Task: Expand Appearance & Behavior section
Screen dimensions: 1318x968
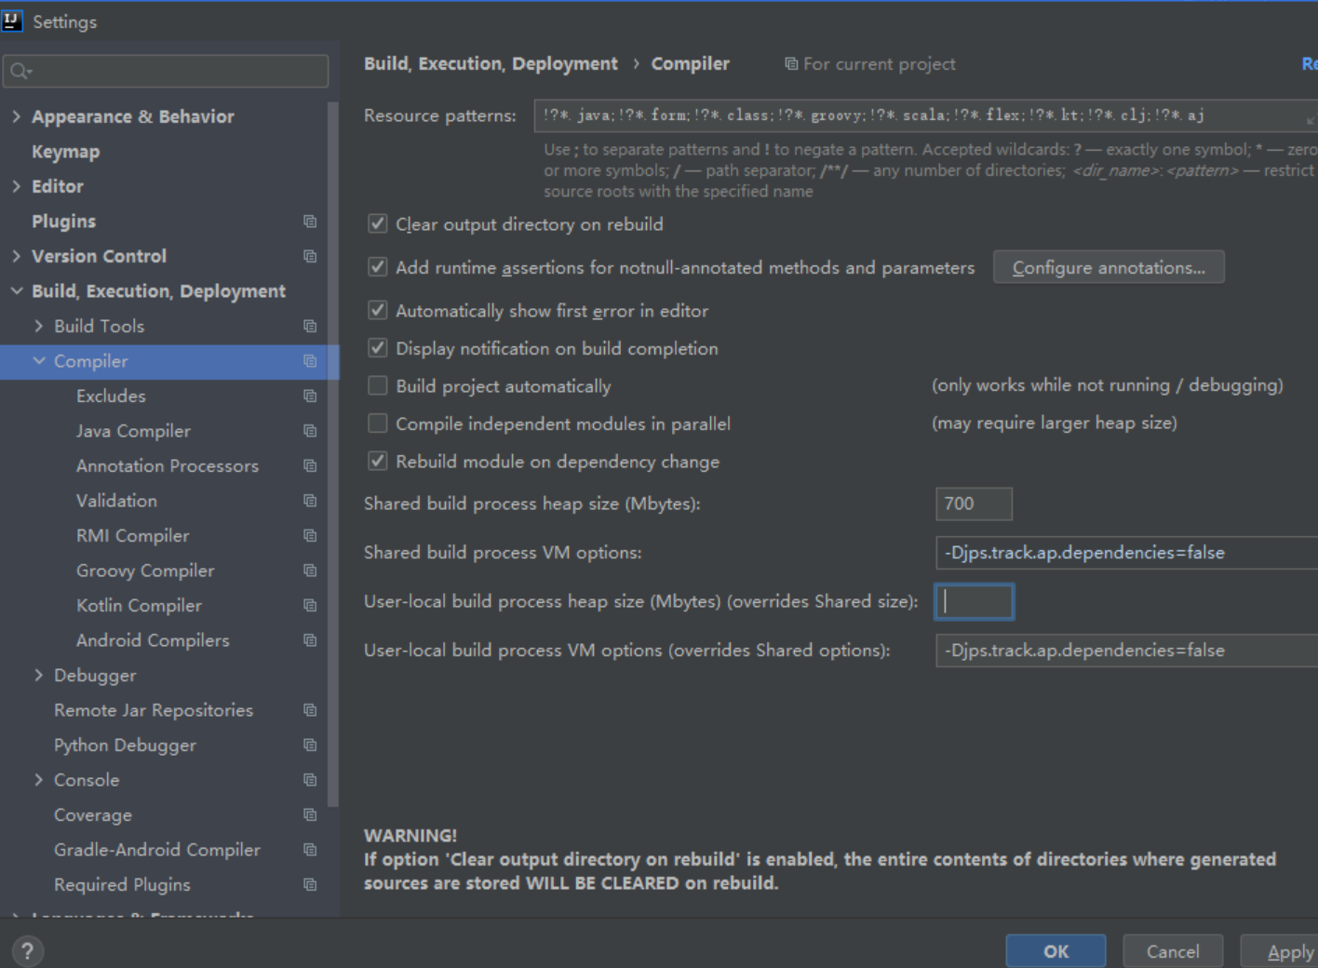Action: click(16, 116)
